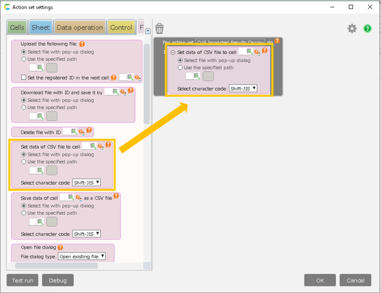Viewport: 381px width, 293px height.
Task: Click the green help icon
Action: click(367, 28)
